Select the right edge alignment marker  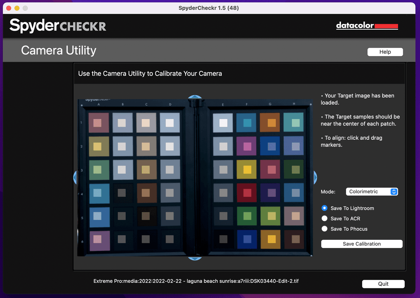coord(314,178)
